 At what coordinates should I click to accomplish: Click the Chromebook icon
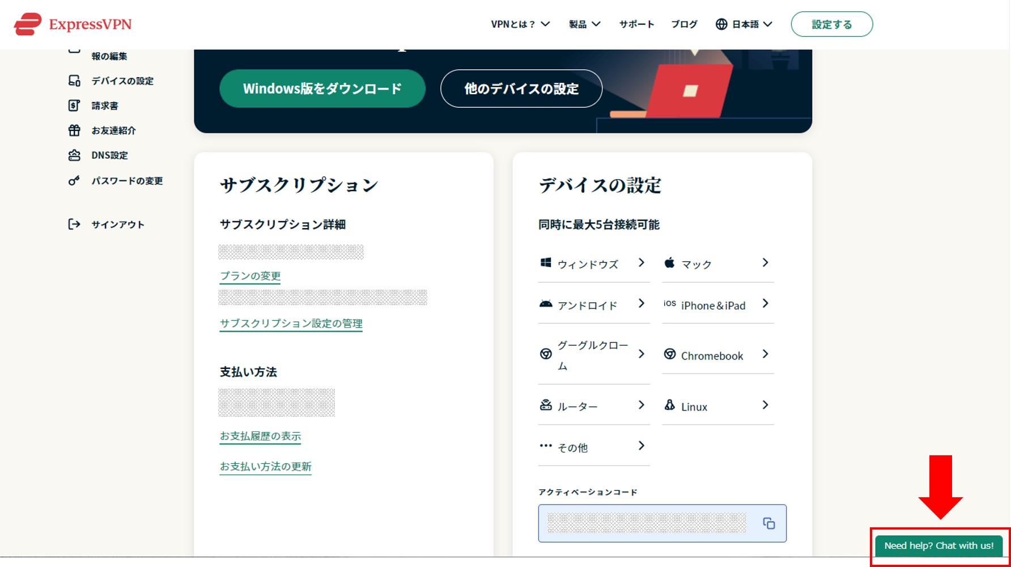670,354
